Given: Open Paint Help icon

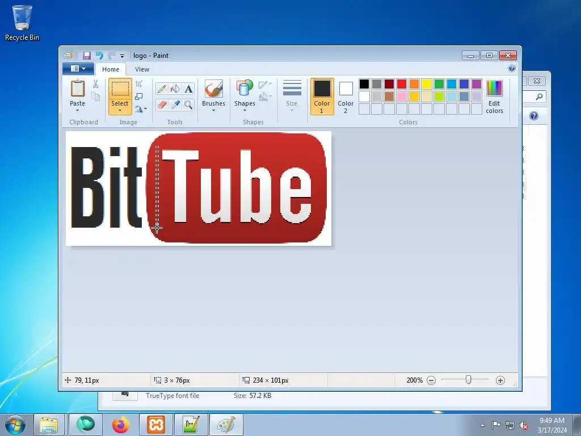Looking at the screenshot, I should (x=512, y=68).
